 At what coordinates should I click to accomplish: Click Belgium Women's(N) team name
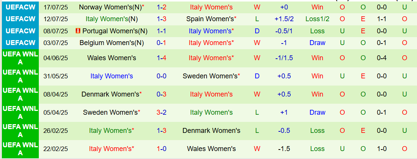coord(112,43)
